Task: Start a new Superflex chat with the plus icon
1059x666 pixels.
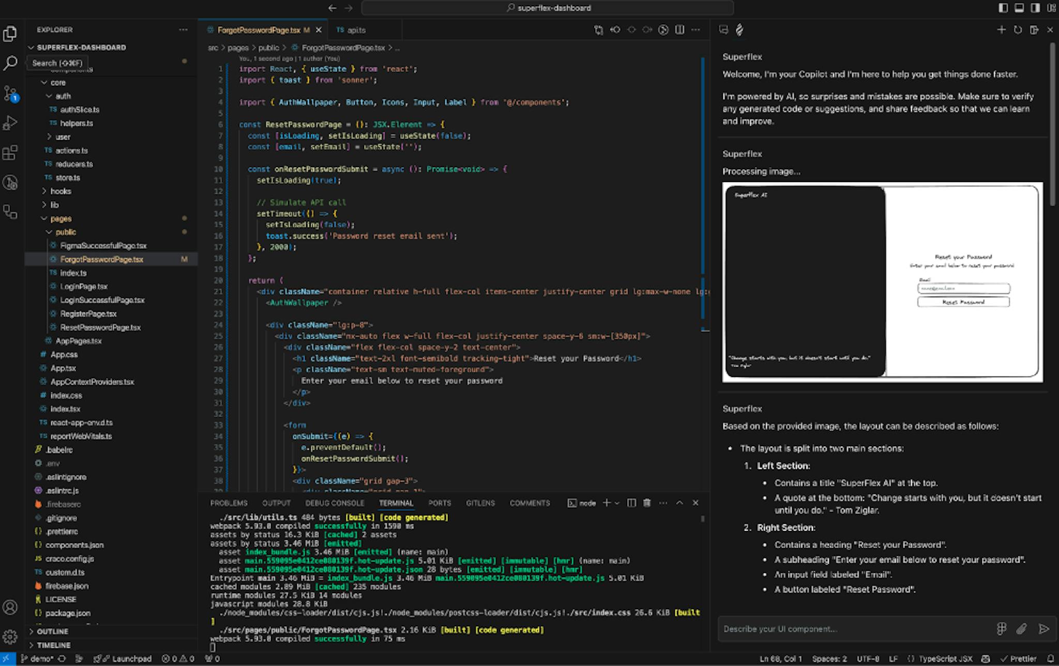Action: 1002,30
